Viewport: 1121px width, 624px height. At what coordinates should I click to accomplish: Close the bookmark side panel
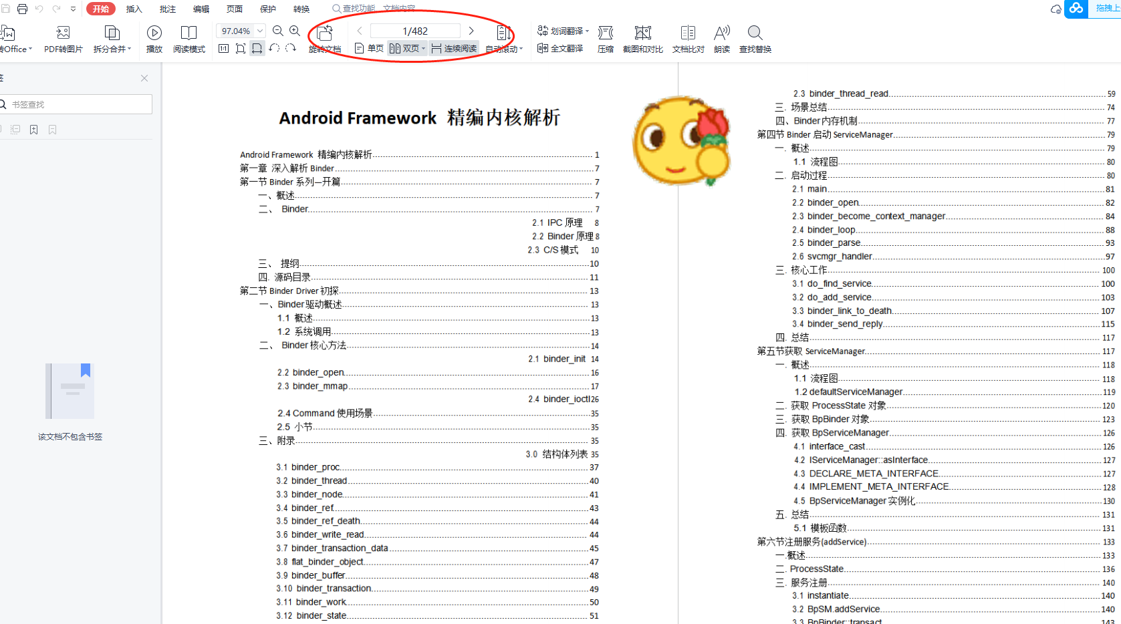click(x=144, y=78)
